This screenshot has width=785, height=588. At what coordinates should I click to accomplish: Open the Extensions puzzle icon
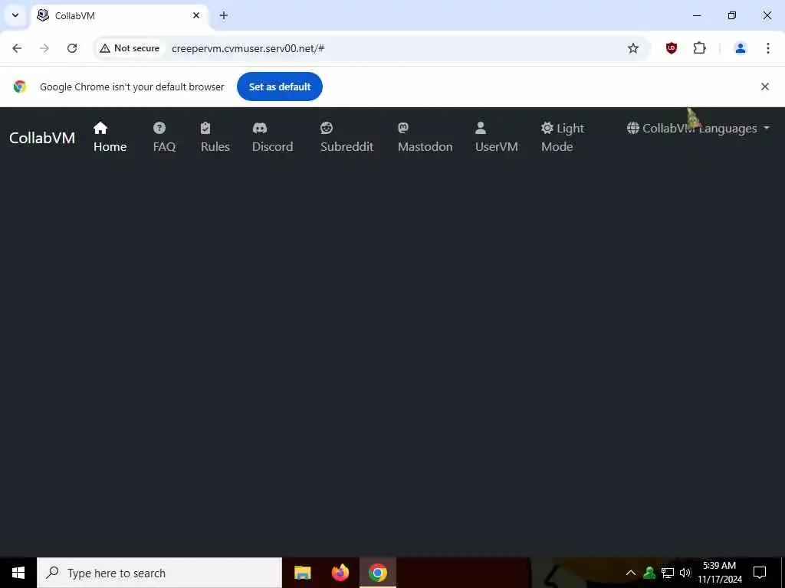699,48
